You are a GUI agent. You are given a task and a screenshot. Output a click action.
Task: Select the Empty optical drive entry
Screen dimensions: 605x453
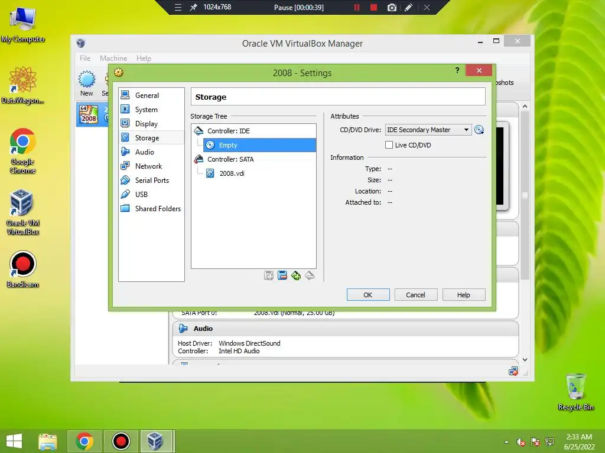tap(260, 145)
